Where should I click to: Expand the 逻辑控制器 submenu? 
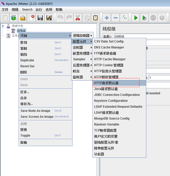[x=82, y=36]
